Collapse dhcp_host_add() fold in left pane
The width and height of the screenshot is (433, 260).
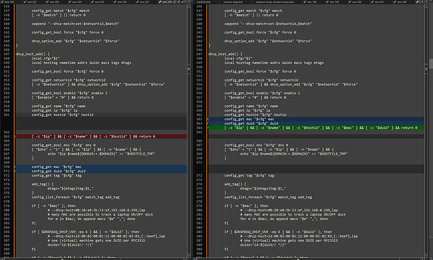coord(14,55)
